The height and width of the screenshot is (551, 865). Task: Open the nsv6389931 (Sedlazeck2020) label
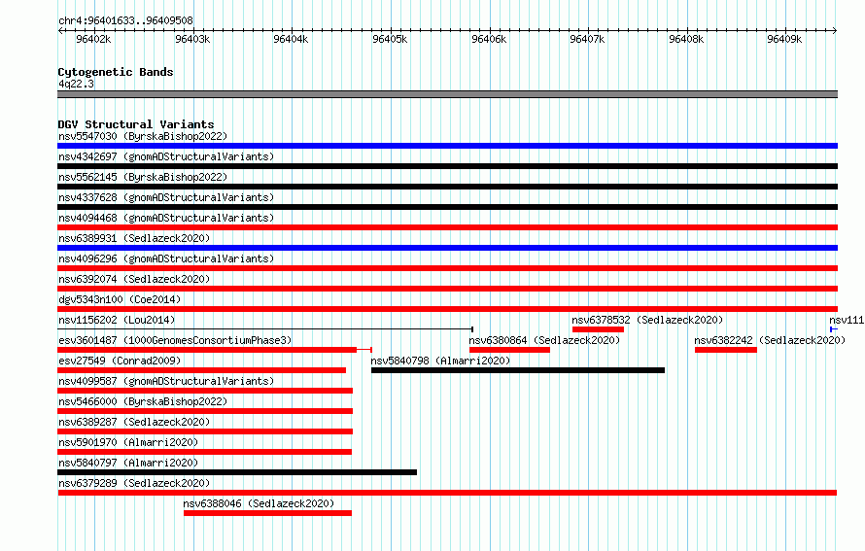pyautogui.click(x=134, y=238)
